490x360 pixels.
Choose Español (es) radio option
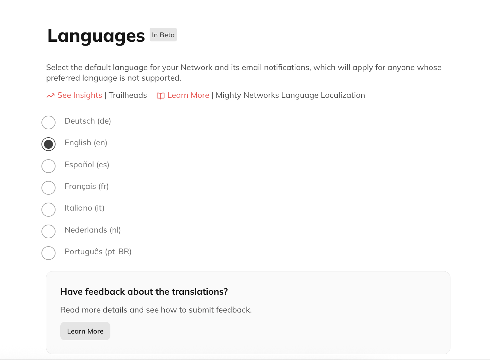coord(48,166)
